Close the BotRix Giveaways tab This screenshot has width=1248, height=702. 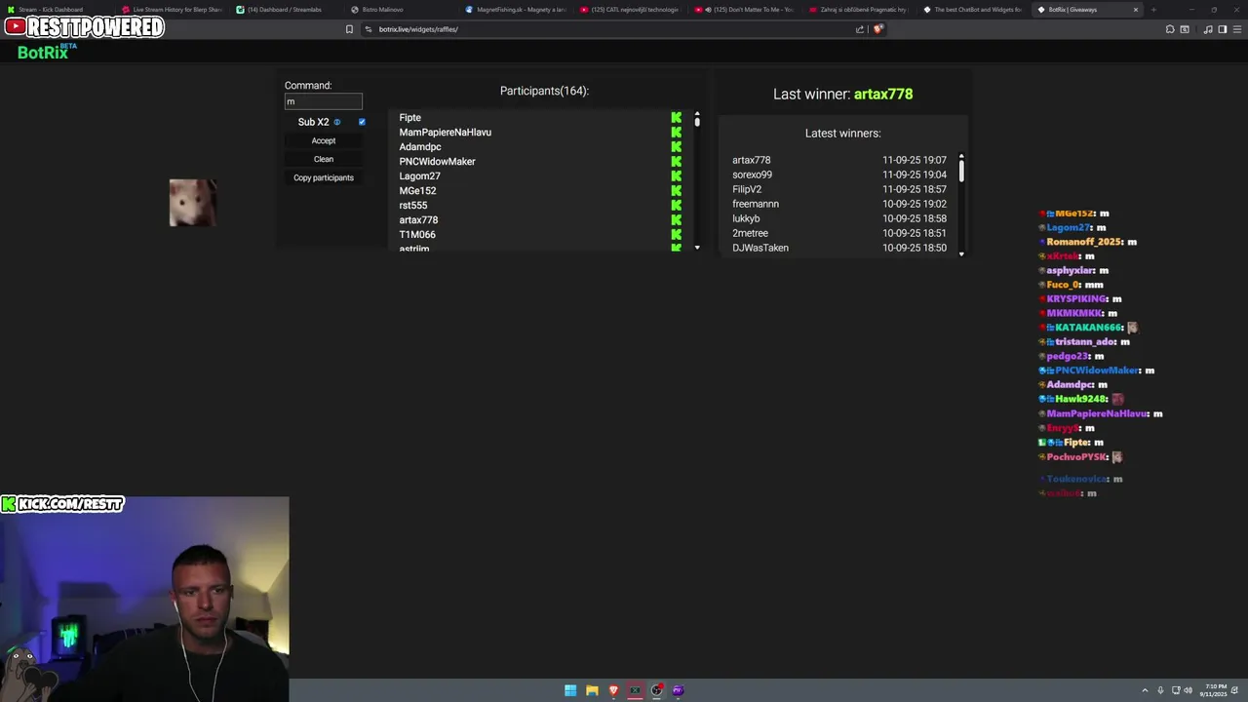coord(1135,10)
